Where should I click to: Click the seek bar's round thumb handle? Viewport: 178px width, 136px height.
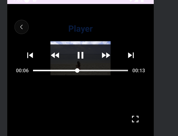(x=77, y=70)
